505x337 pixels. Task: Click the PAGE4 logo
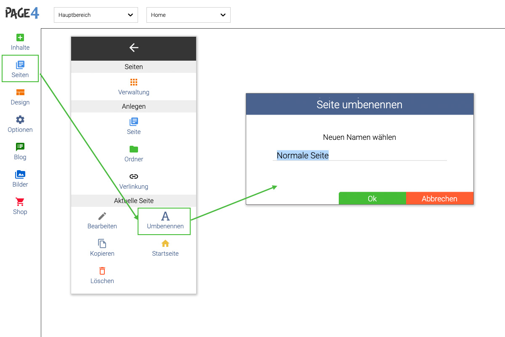[22, 13]
